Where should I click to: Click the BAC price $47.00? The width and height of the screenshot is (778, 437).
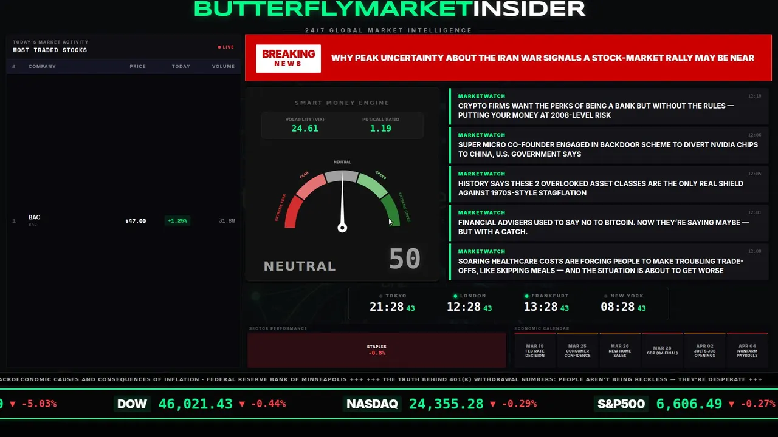[x=136, y=221]
